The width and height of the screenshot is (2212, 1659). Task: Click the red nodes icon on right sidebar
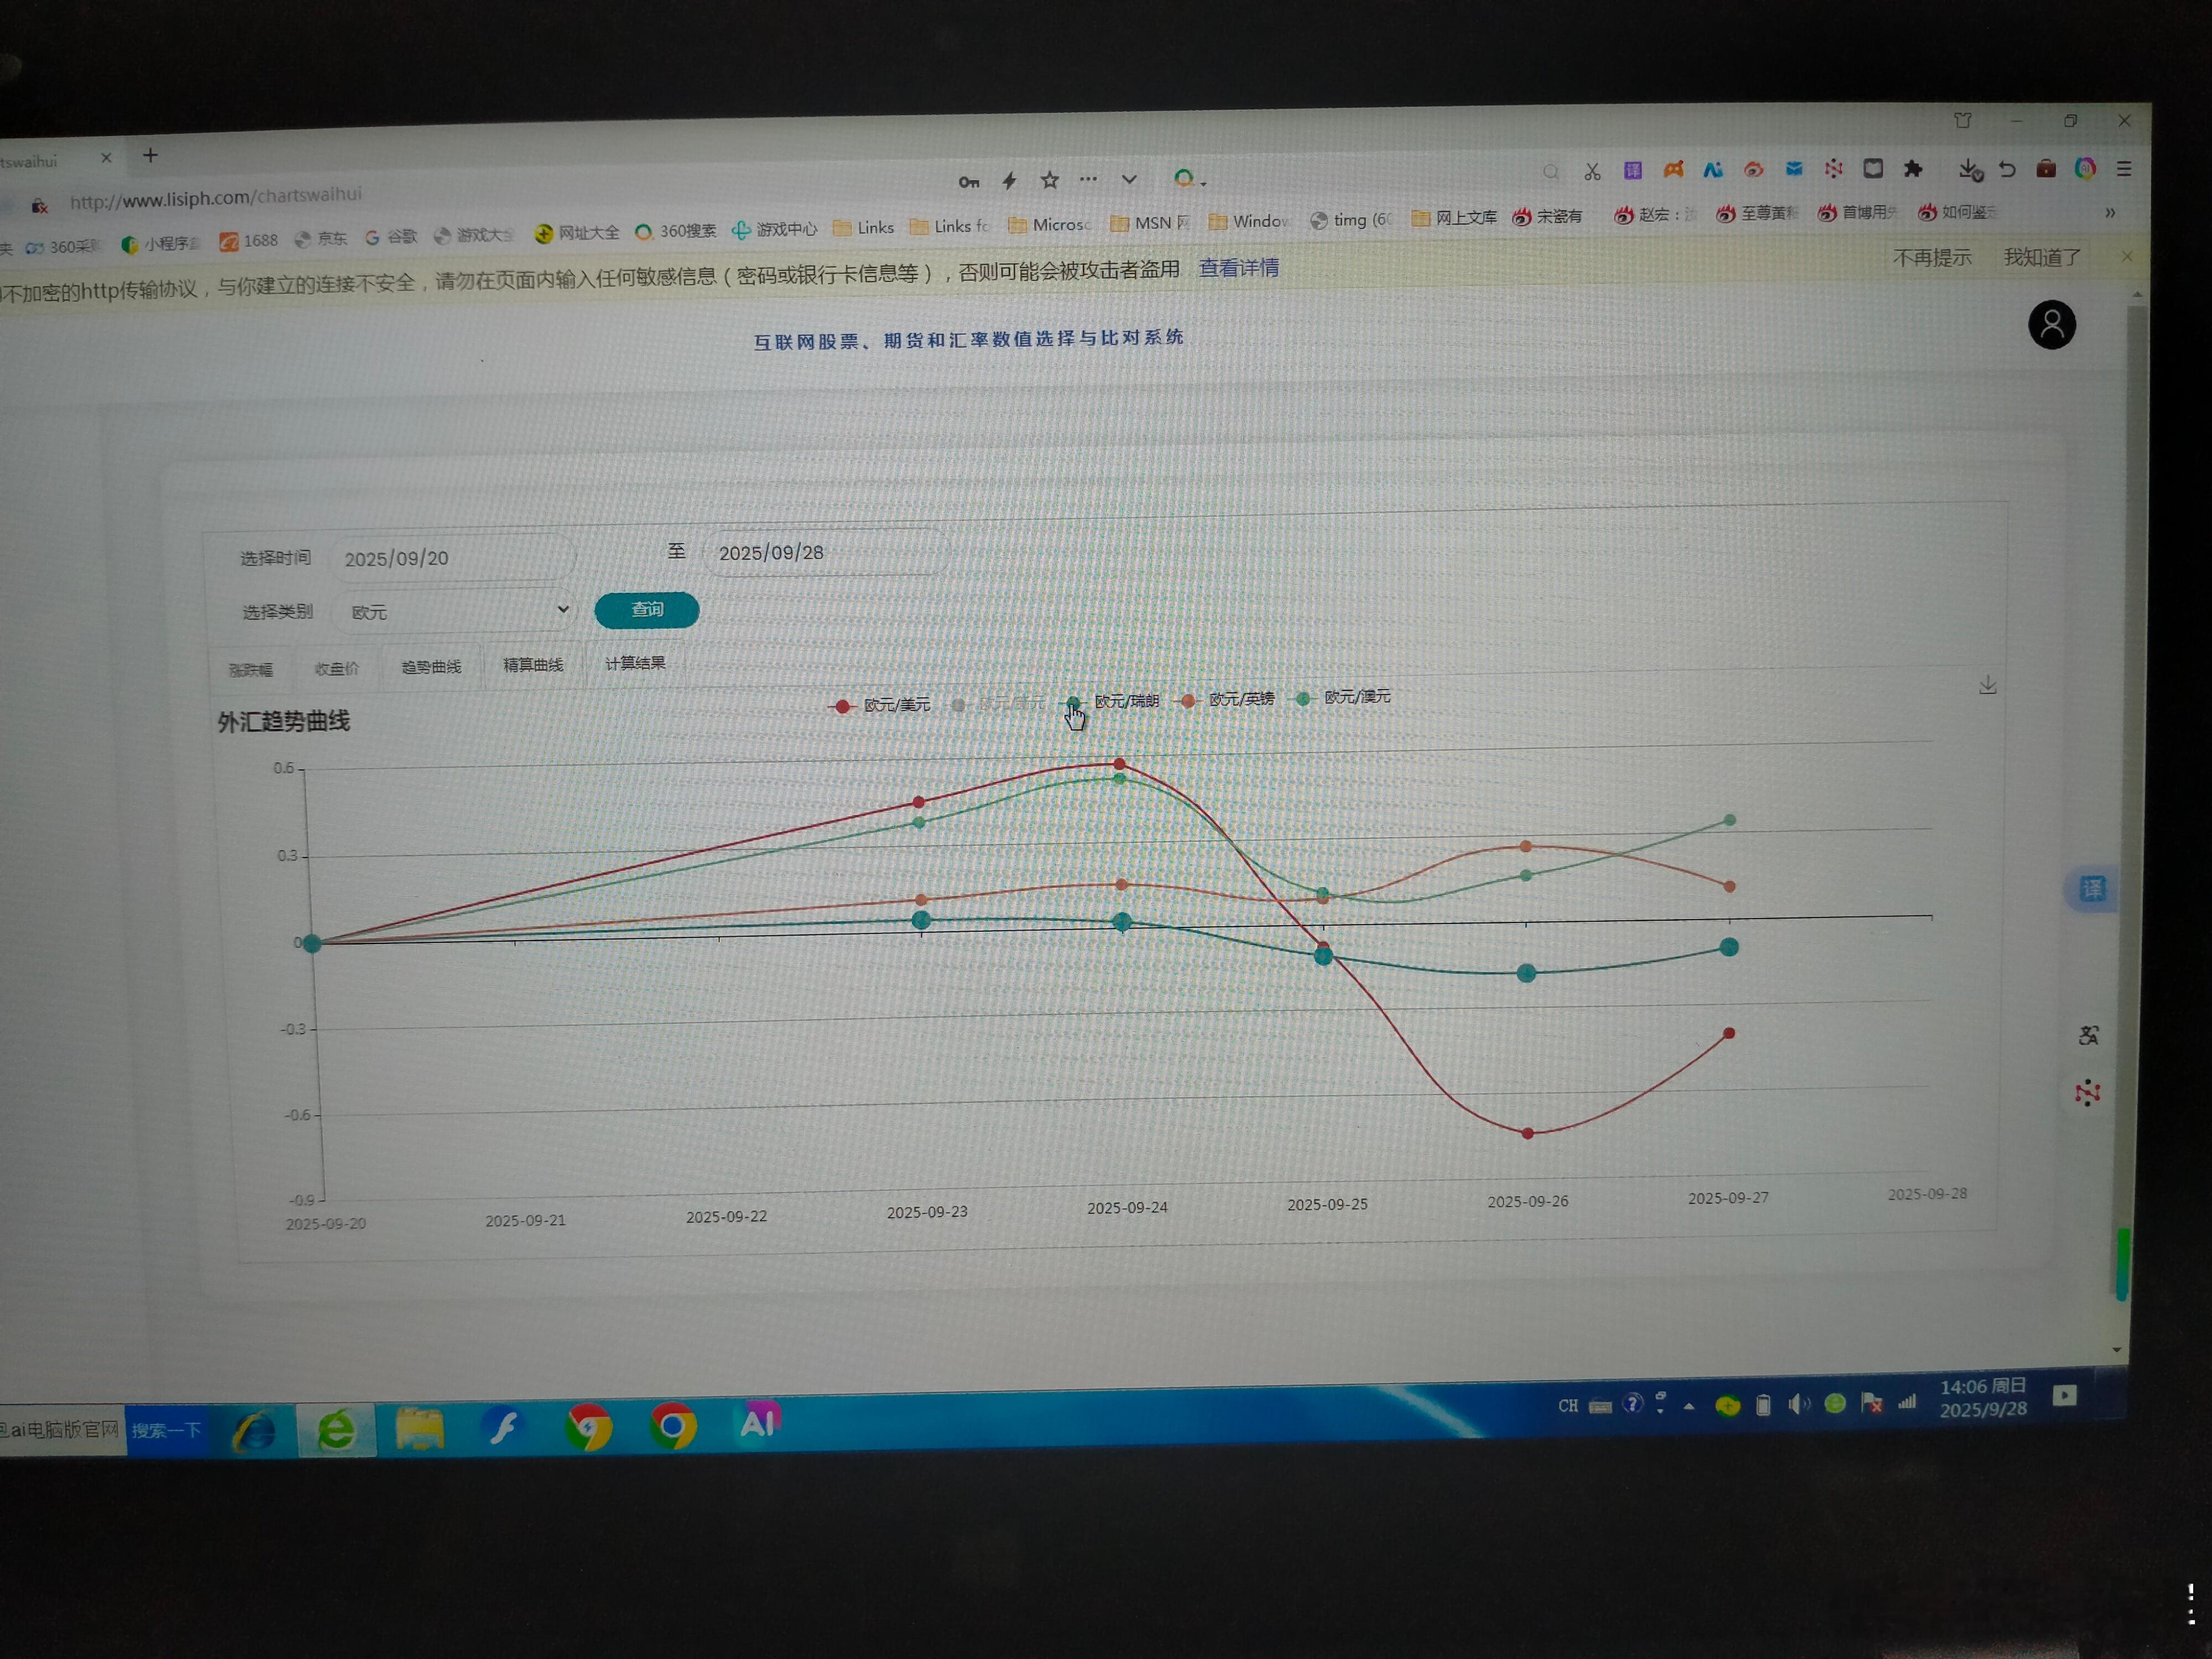point(2087,1092)
